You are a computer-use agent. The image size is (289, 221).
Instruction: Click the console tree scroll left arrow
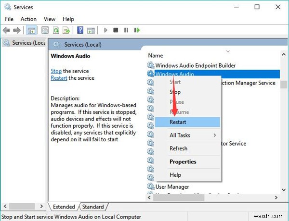pyautogui.click(x=5, y=206)
